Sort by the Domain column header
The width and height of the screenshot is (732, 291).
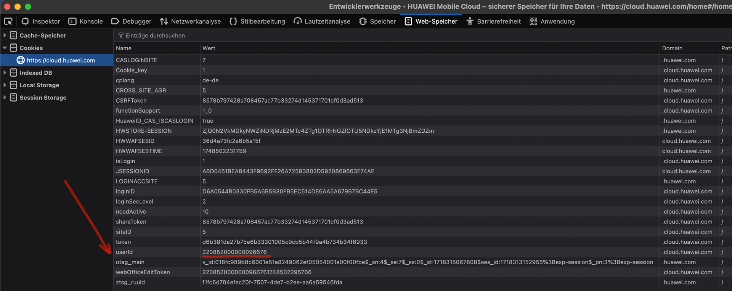672,48
